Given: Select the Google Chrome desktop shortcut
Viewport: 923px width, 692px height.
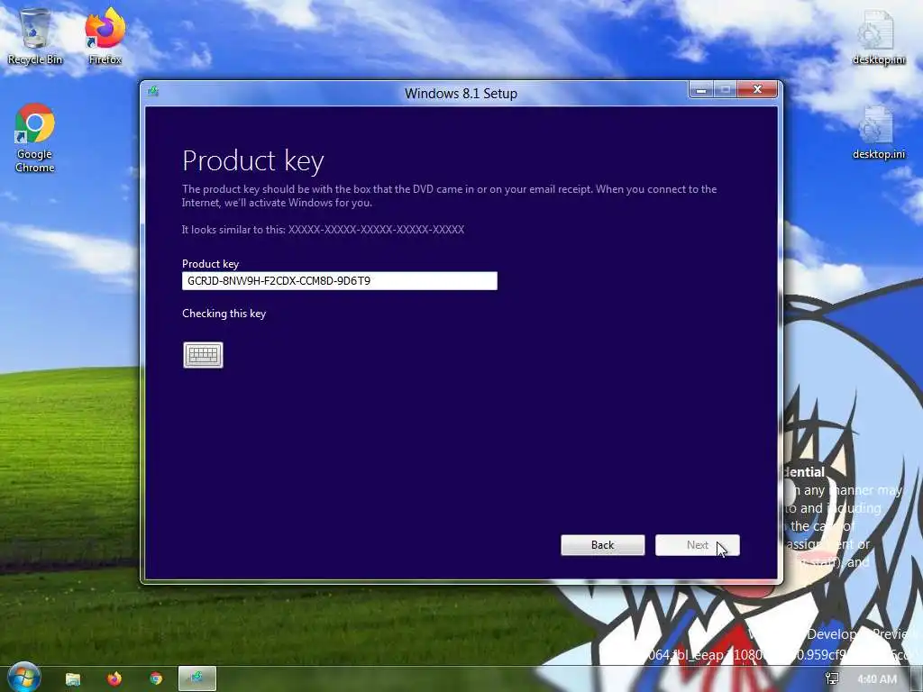Looking at the screenshot, I should click(35, 139).
